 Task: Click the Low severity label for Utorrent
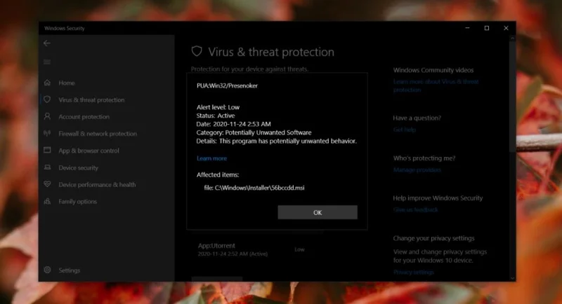[300, 249]
